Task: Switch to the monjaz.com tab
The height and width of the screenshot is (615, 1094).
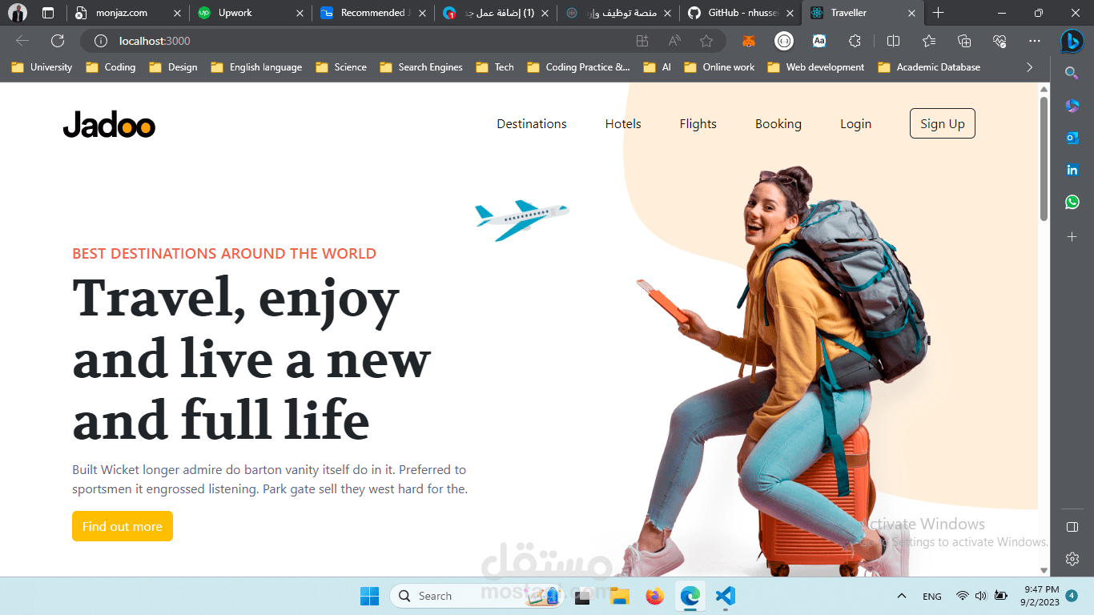Action: (x=128, y=13)
